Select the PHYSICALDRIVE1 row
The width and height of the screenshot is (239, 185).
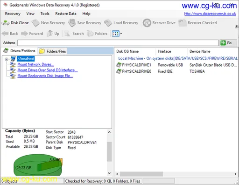click(176, 65)
